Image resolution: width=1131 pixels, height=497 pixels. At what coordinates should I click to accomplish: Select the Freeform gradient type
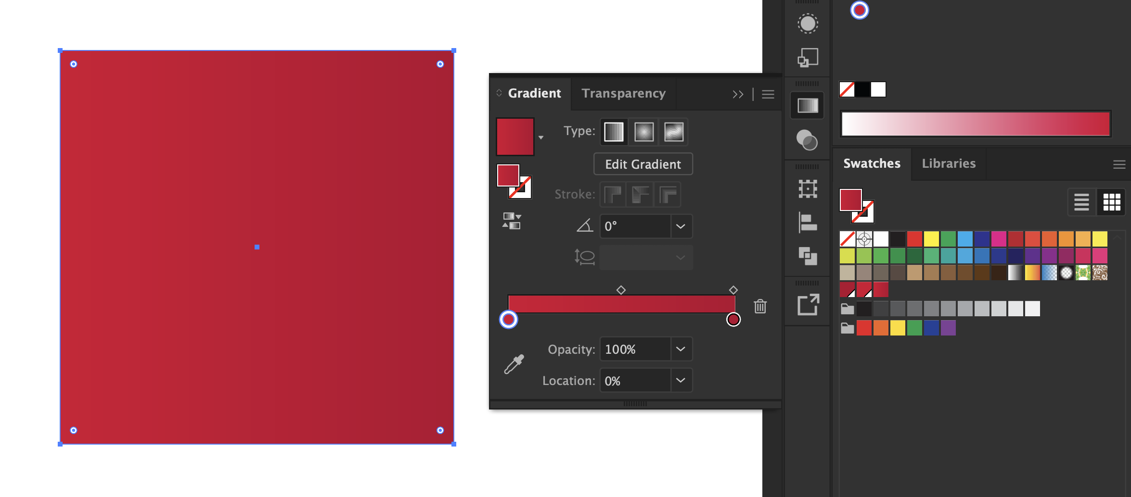click(673, 131)
